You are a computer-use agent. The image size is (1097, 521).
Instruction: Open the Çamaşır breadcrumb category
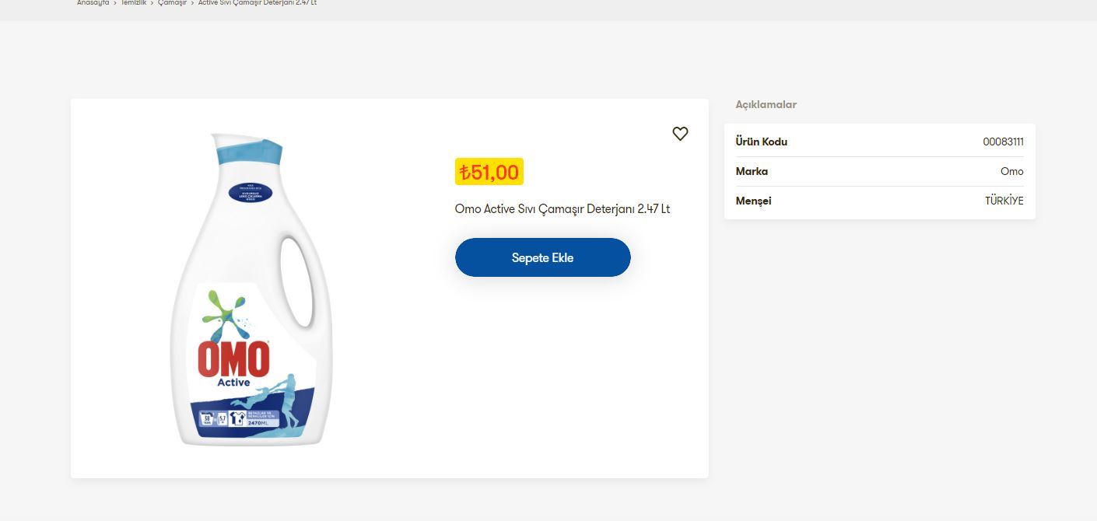click(x=172, y=2)
